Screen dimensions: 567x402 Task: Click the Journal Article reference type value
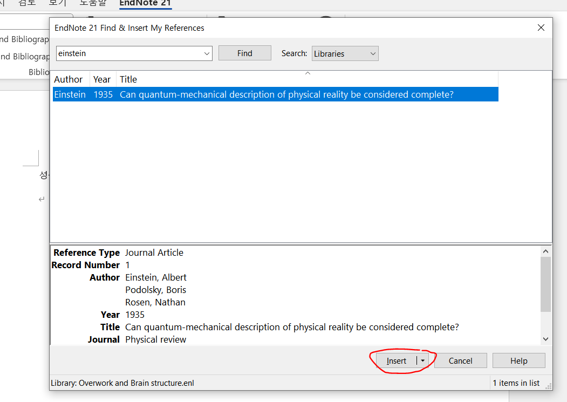pos(154,253)
